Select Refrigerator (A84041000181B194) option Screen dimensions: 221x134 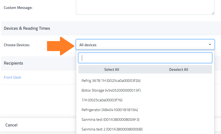click(110, 110)
